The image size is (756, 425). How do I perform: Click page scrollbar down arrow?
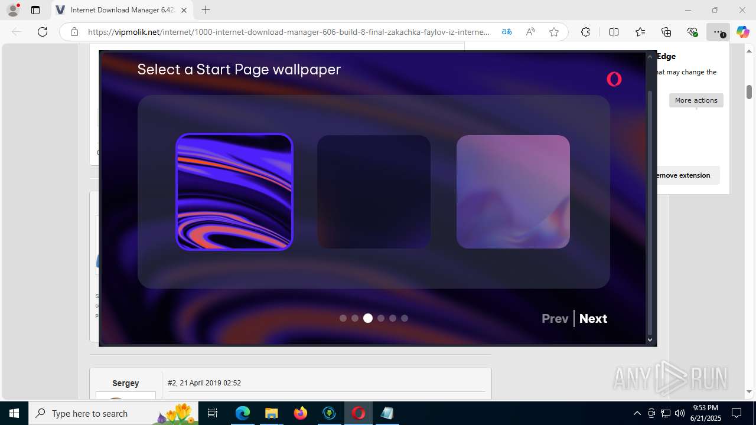749,392
